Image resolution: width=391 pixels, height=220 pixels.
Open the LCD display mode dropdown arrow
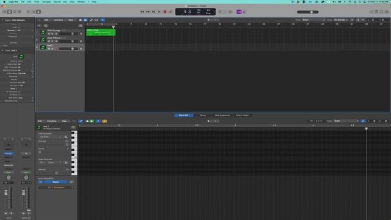[x=214, y=12]
